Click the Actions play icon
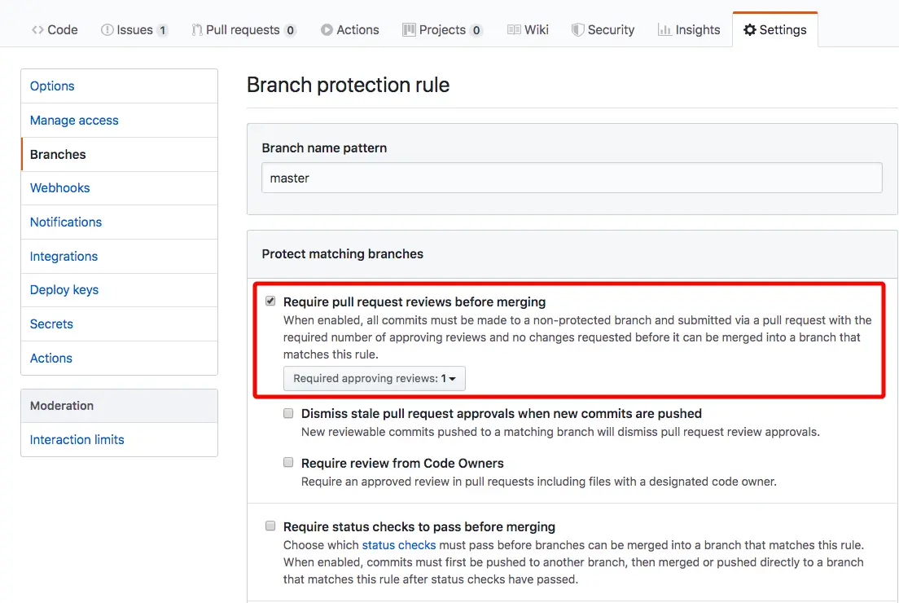Viewport: 899px width, 603px height. point(327,30)
